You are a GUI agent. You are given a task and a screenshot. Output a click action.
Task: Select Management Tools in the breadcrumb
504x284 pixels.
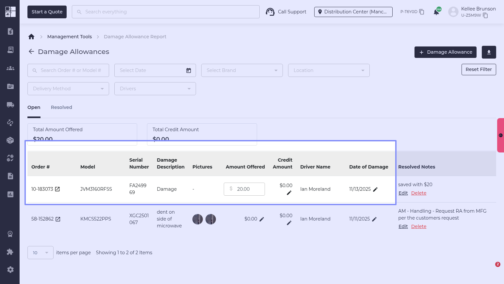coord(70,37)
